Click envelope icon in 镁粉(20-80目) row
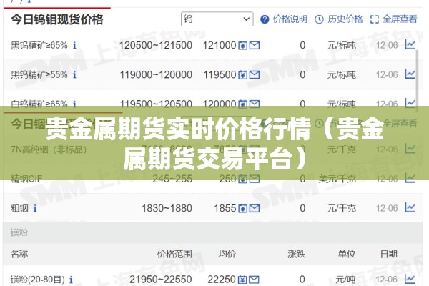This screenshot has width=429, height=286. click(255, 280)
